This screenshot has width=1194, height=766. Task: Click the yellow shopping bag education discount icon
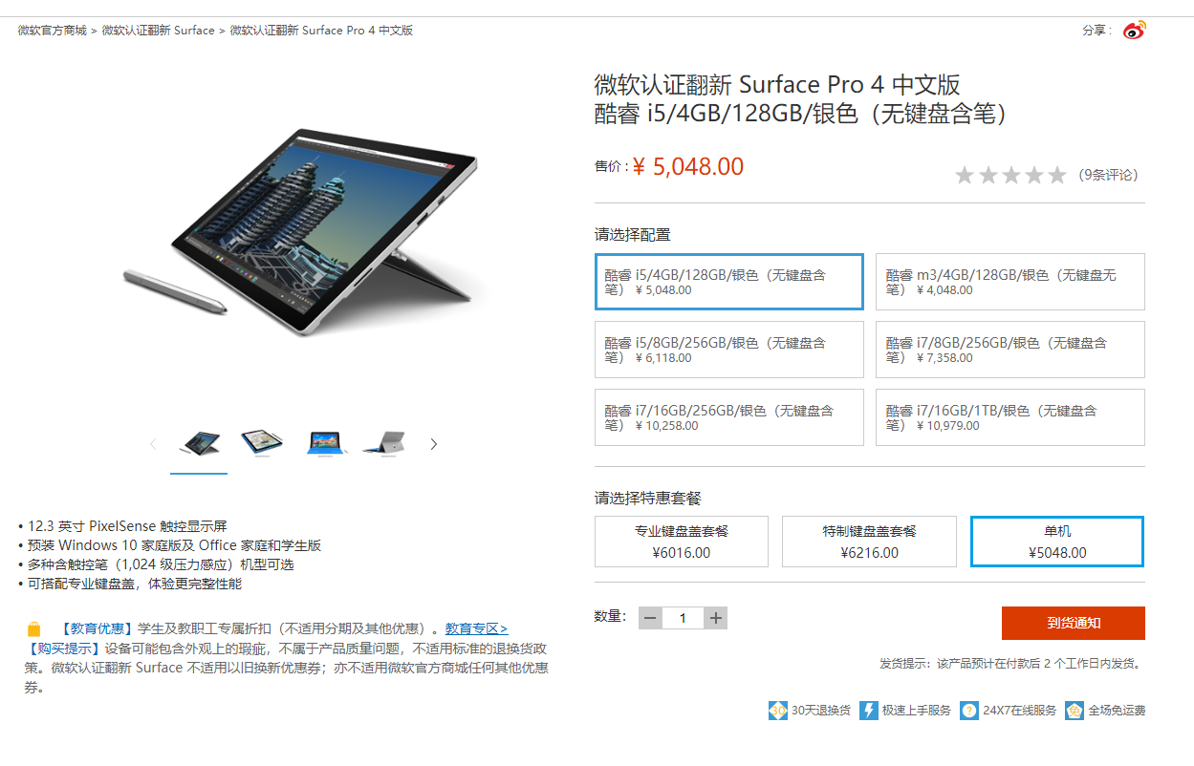click(34, 628)
